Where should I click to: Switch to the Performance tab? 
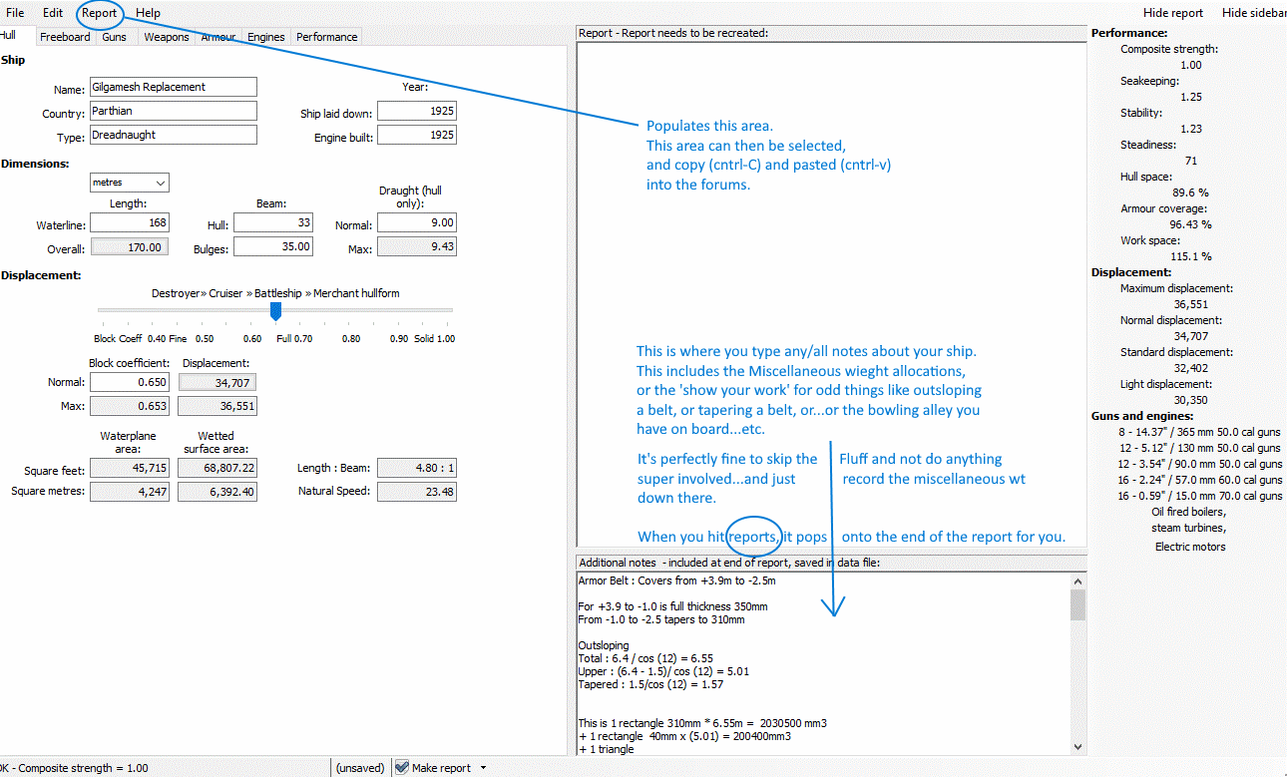pos(326,36)
